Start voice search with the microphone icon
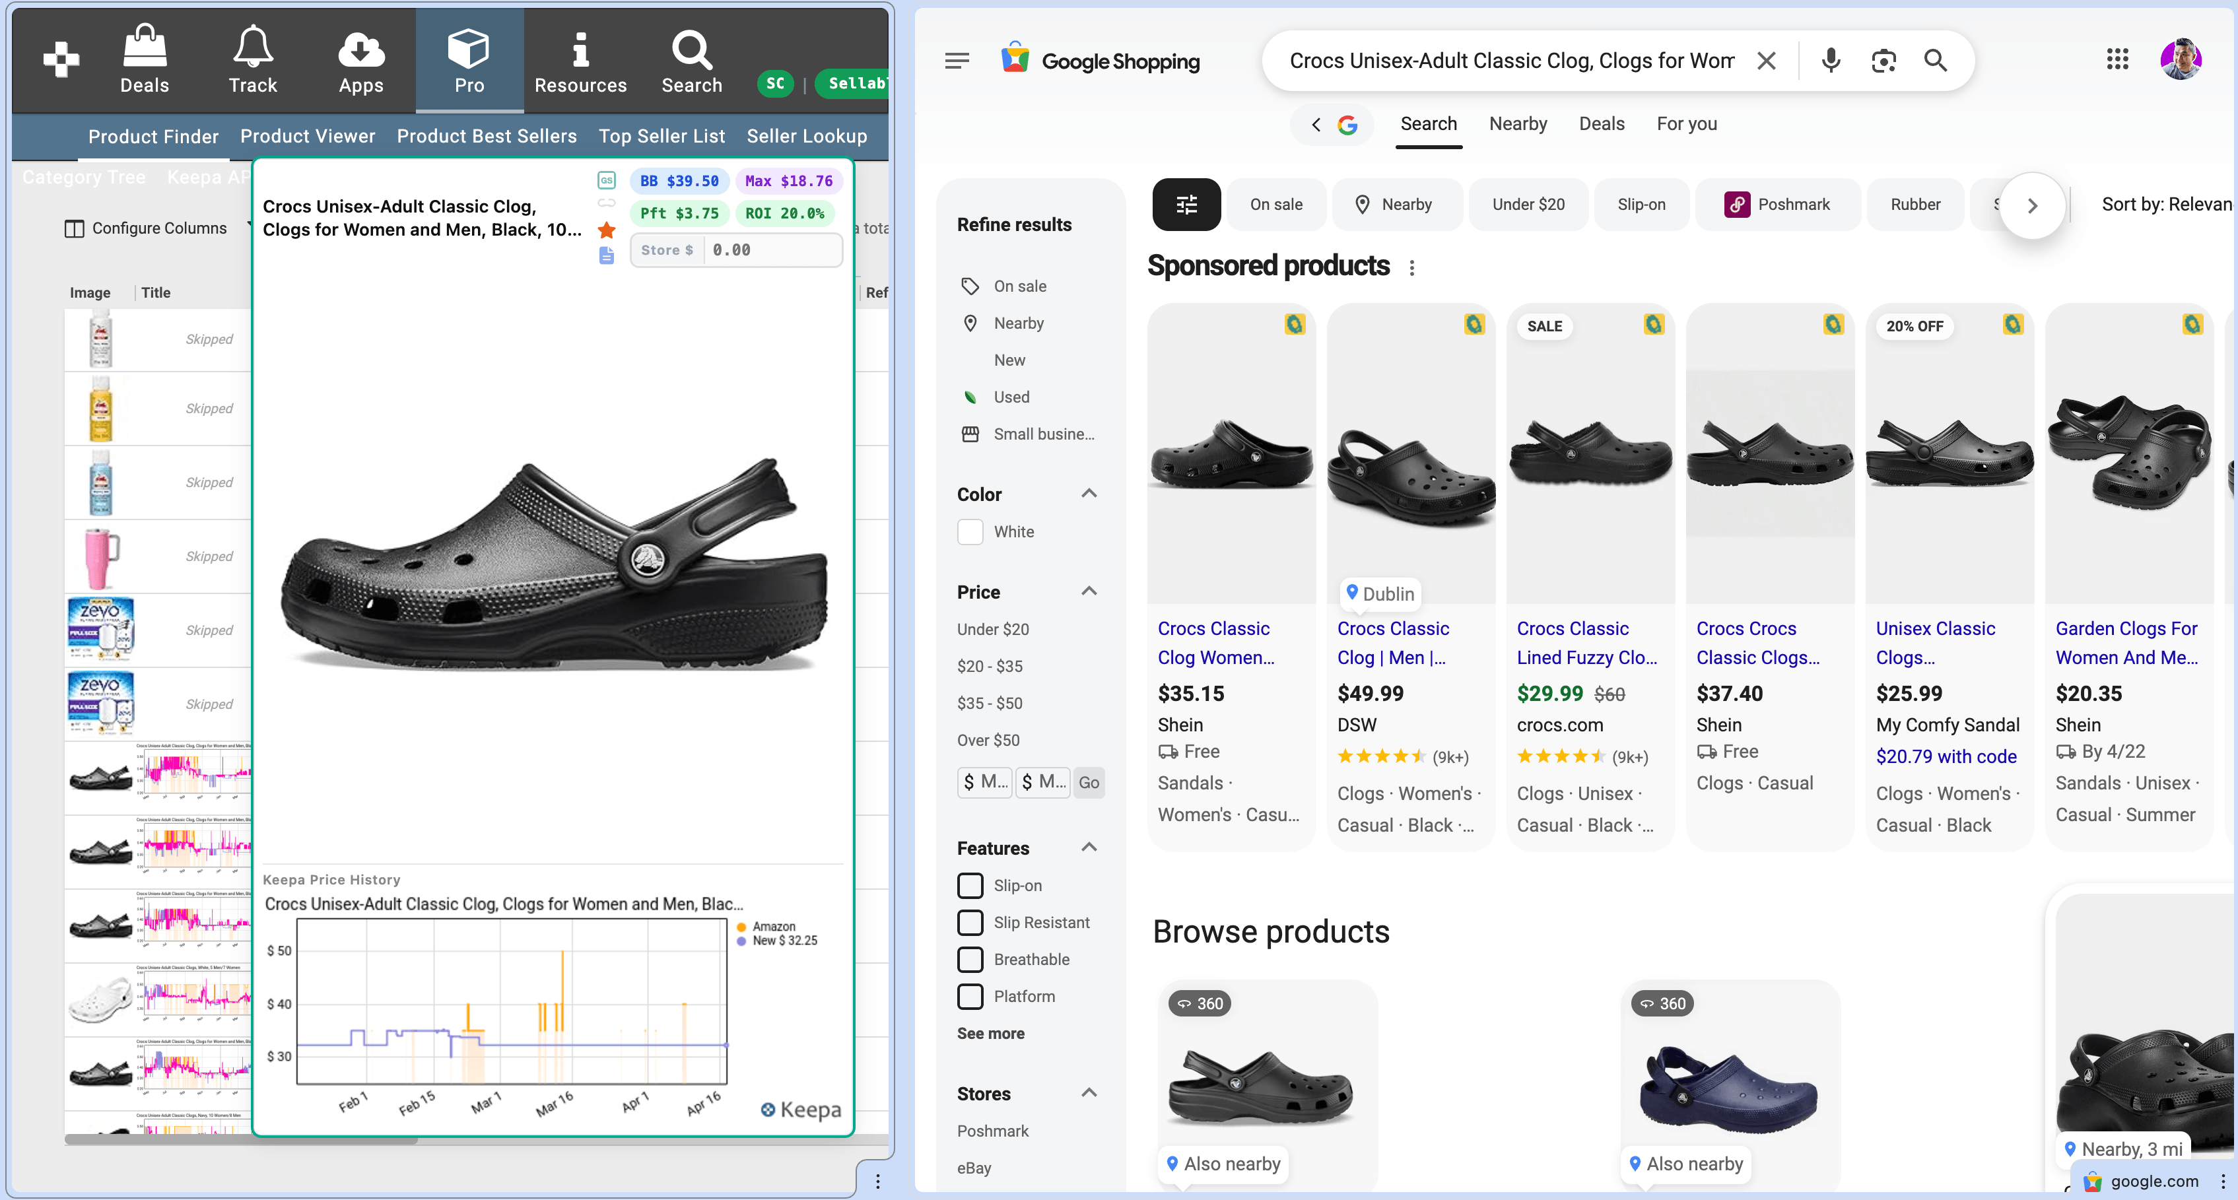Viewport: 2238px width, 1200px height. (1831, 61)
